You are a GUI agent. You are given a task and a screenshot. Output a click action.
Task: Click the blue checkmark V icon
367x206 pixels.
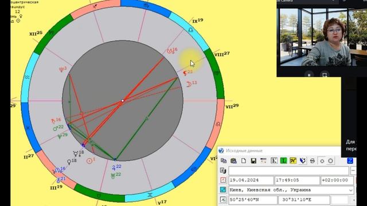303,161
